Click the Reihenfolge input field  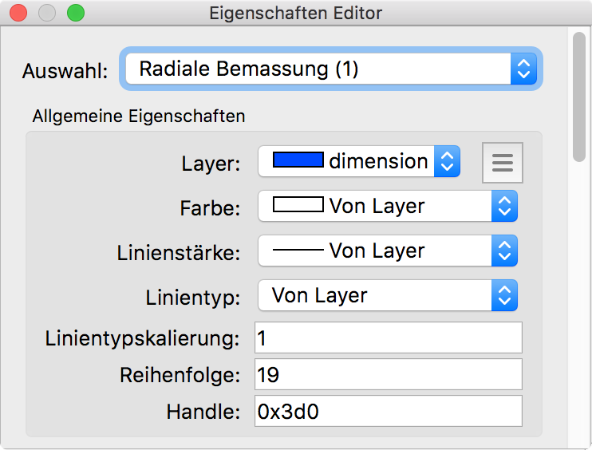(x=388, y=374)
